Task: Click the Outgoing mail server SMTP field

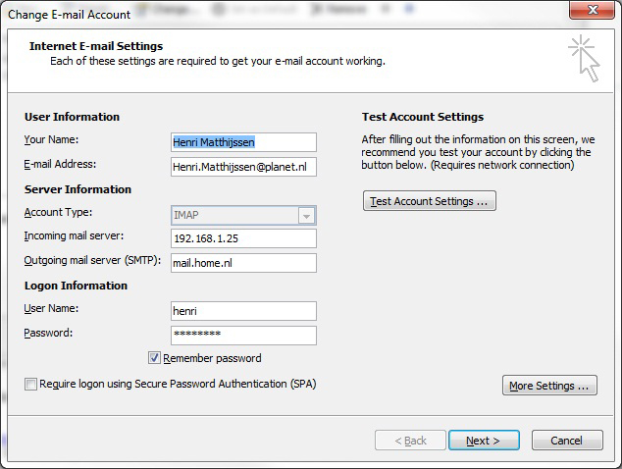Action: tap(243, 263)
